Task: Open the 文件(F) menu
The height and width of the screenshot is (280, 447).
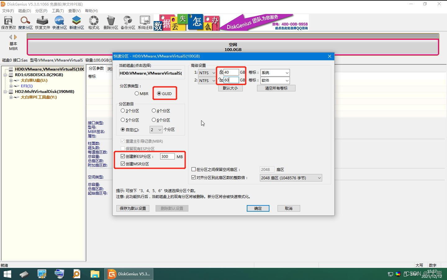Action: pos(8,11)
